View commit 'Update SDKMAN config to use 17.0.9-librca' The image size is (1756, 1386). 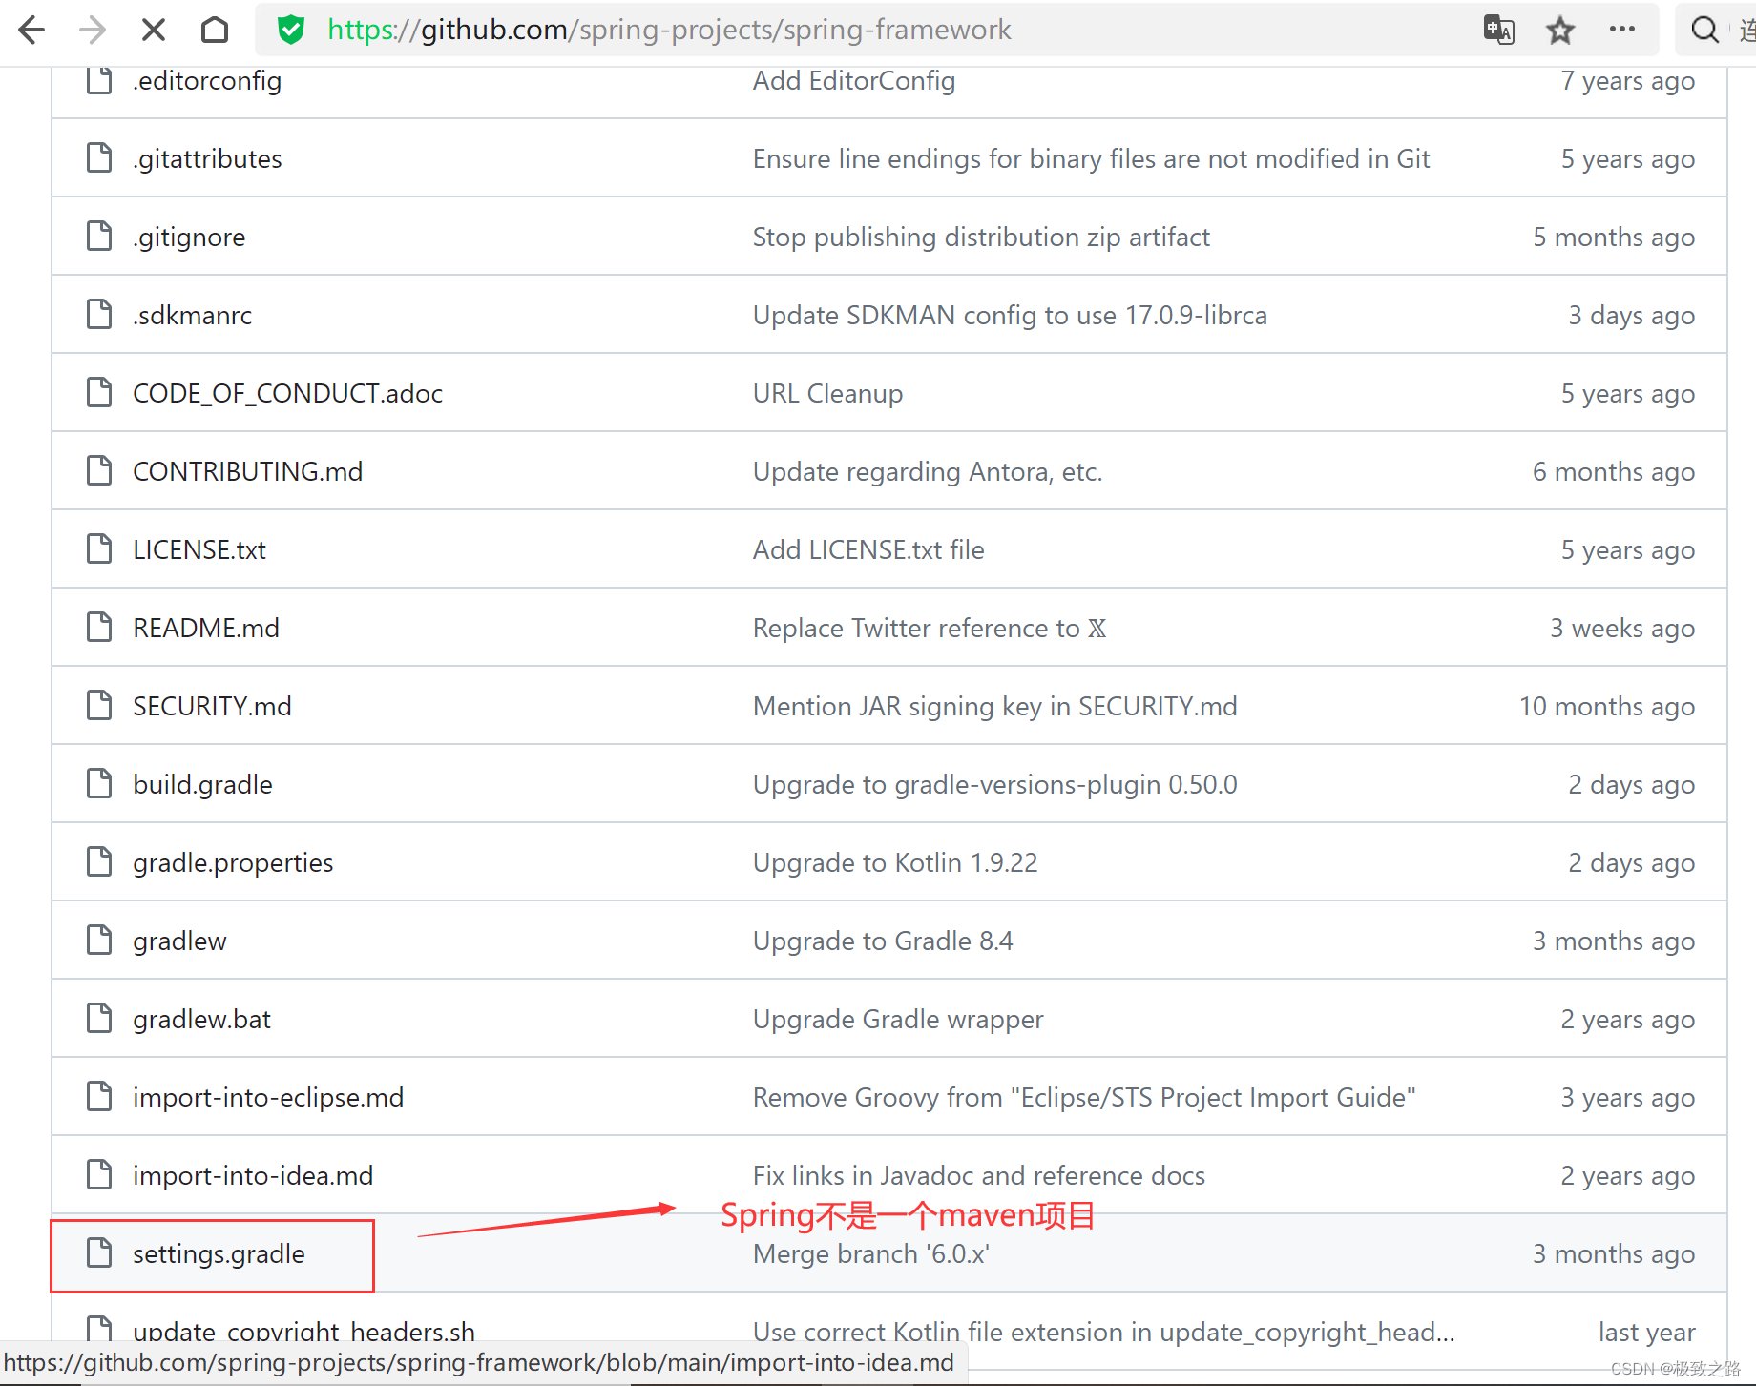pyautogui.click(x=1010, y=315)
